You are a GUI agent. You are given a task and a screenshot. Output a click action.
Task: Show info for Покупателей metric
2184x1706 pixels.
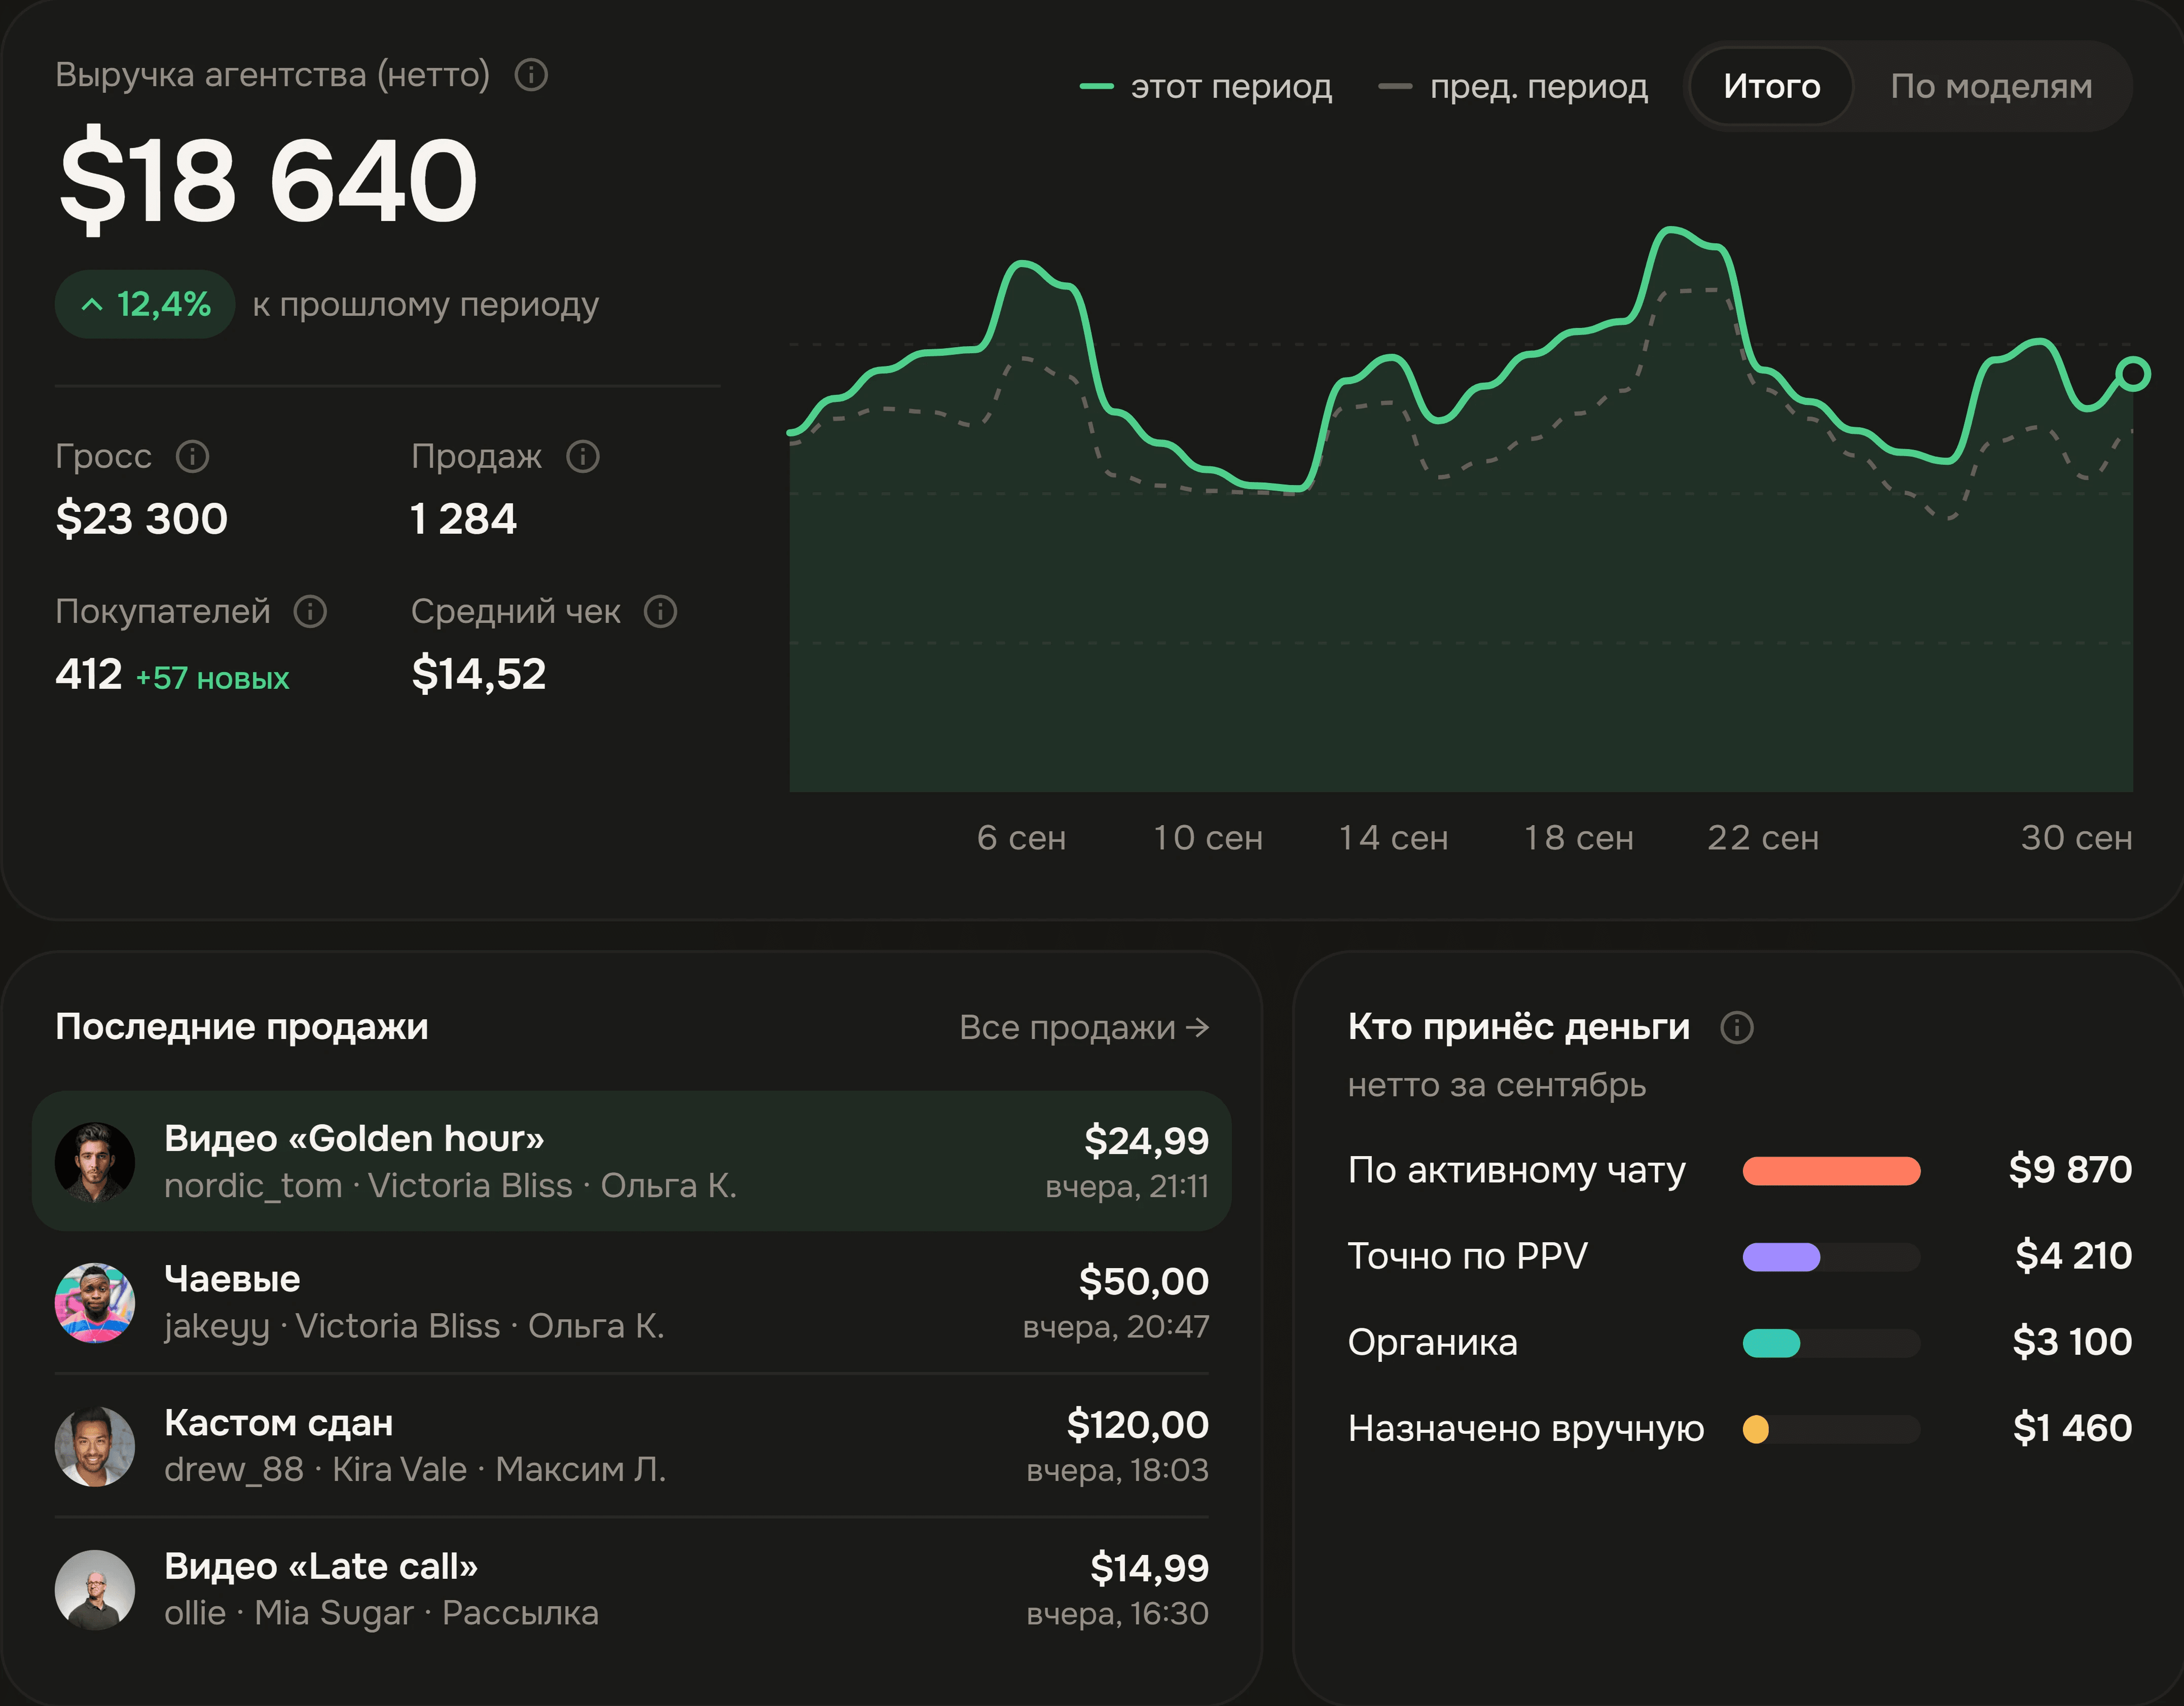310,611
